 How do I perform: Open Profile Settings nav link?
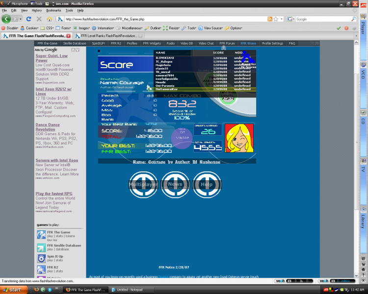pyautogui.click(x=272, y=44)
